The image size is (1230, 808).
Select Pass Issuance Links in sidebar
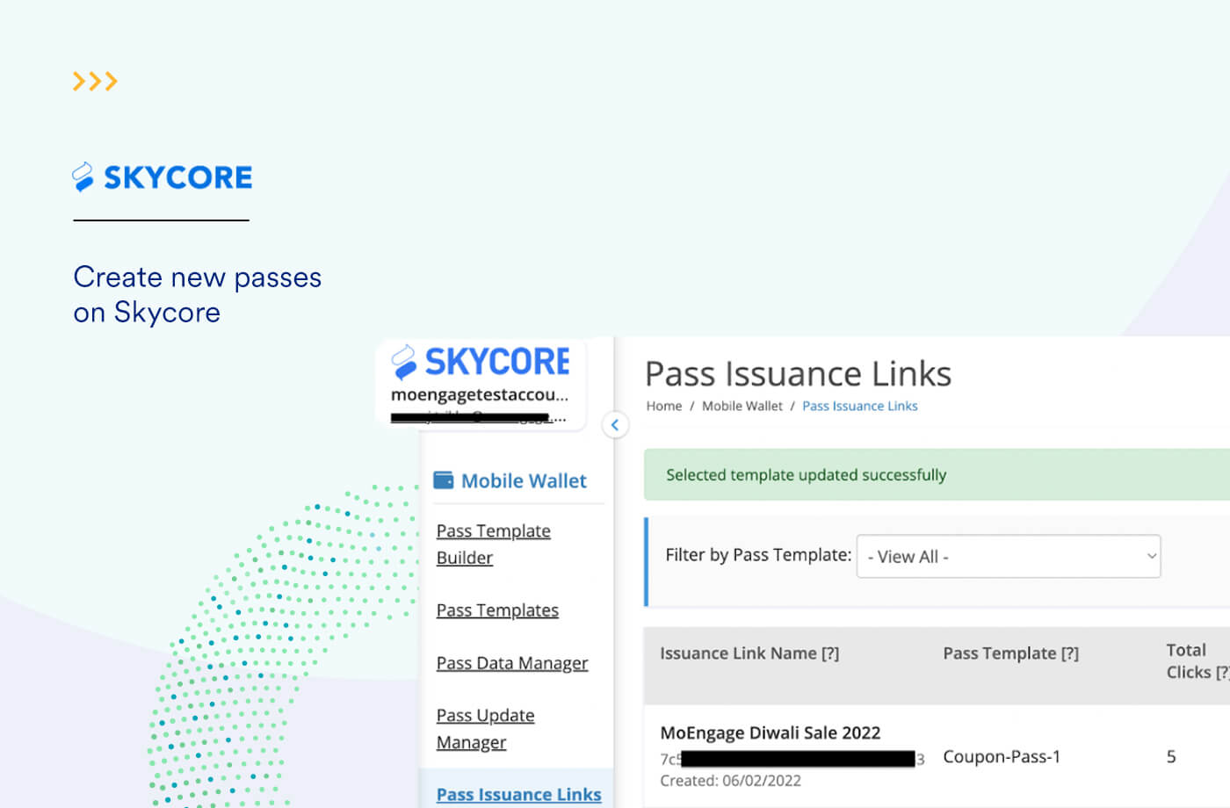pos(519,794)
